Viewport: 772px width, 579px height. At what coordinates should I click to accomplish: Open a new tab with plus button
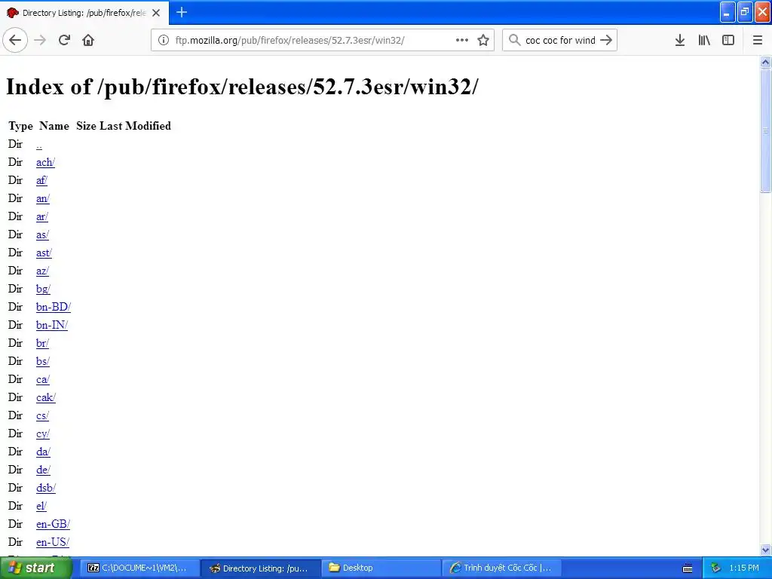(182, 13)
